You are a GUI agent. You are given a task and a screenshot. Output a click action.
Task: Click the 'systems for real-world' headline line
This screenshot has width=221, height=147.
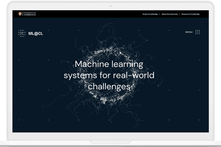pyautogui.click(x=109, y=76)
